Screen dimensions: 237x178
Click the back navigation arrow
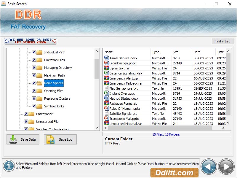209,166
